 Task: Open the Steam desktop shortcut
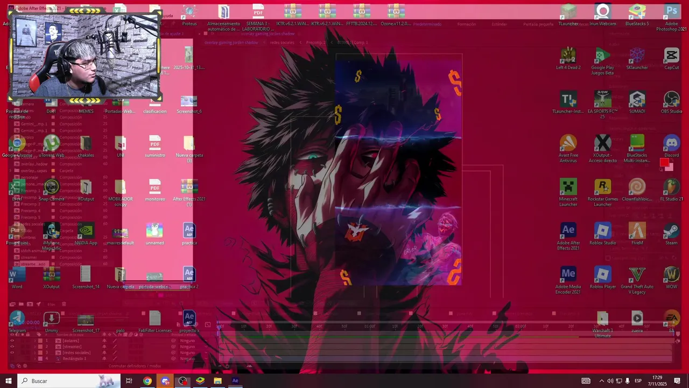[671, 234]
